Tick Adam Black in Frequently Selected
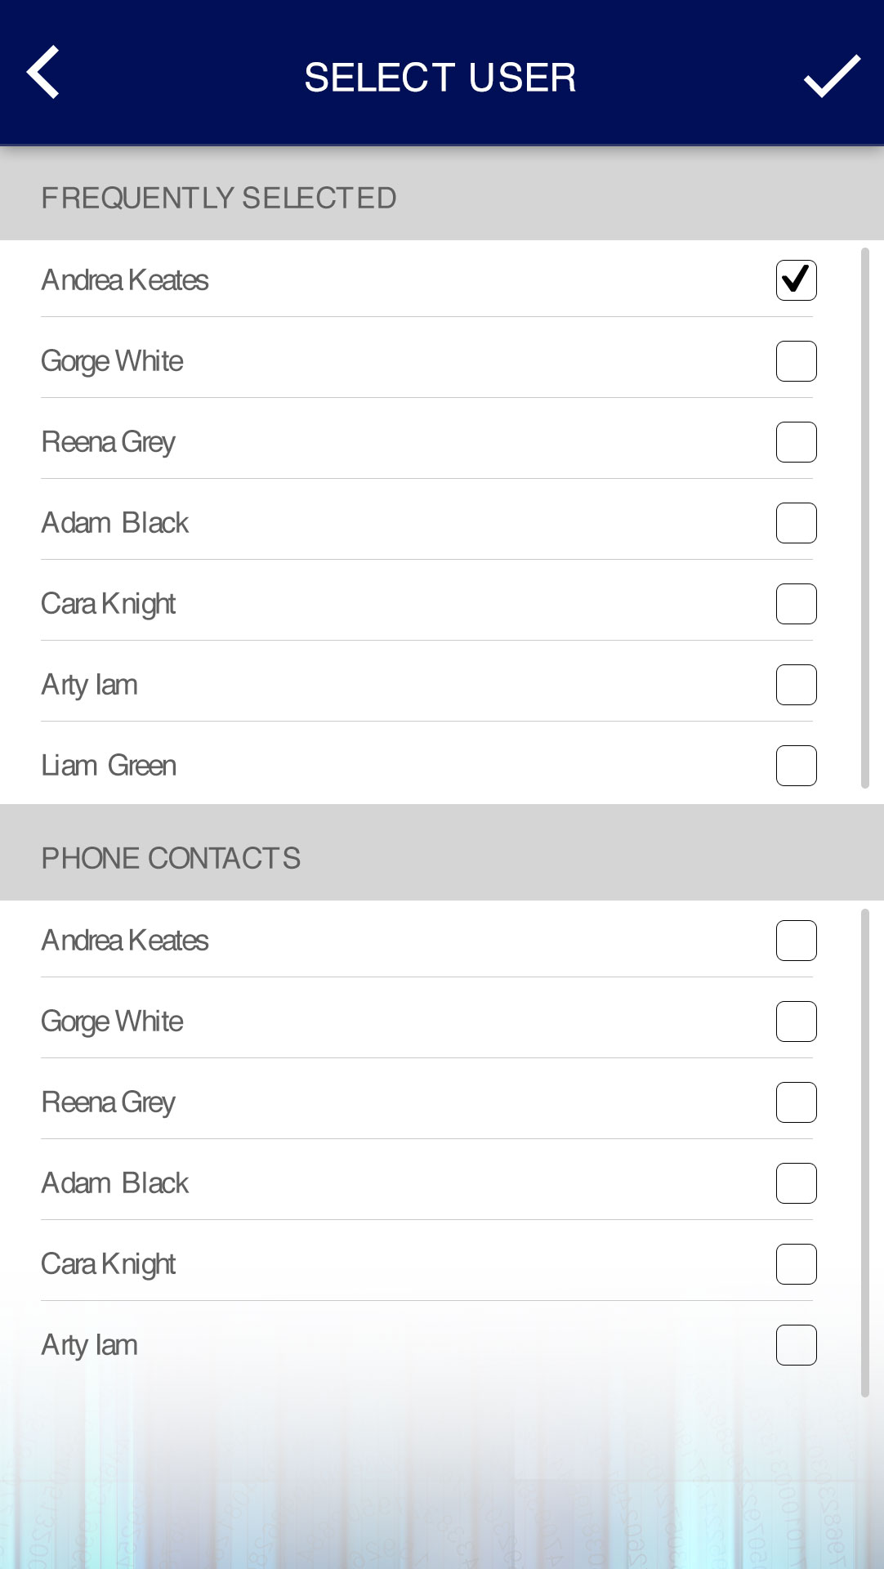The width and height of the screenshot is (884, 1569). click(796, 523)
